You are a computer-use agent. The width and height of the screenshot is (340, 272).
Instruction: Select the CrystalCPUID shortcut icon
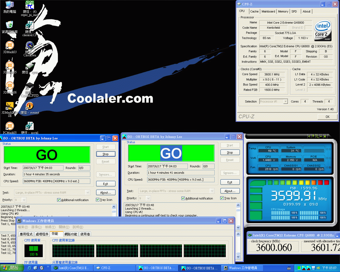tap(29, 90)
